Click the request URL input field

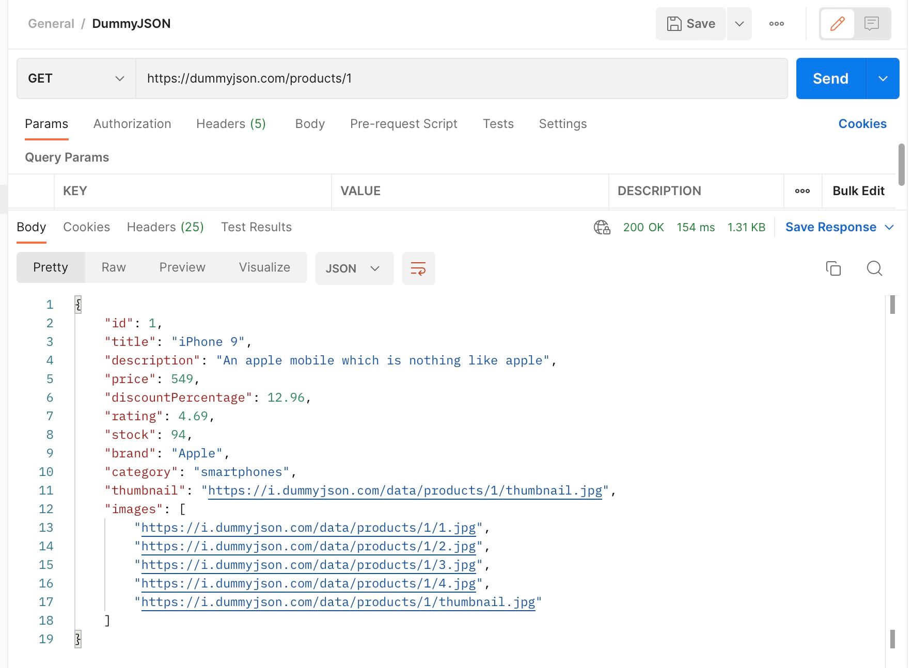461,78
